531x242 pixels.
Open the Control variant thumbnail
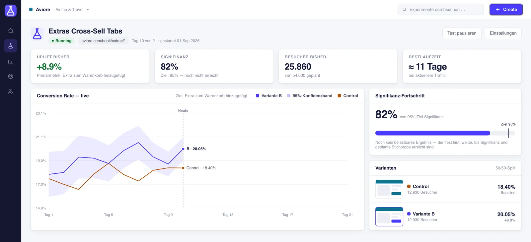point(389,189)
